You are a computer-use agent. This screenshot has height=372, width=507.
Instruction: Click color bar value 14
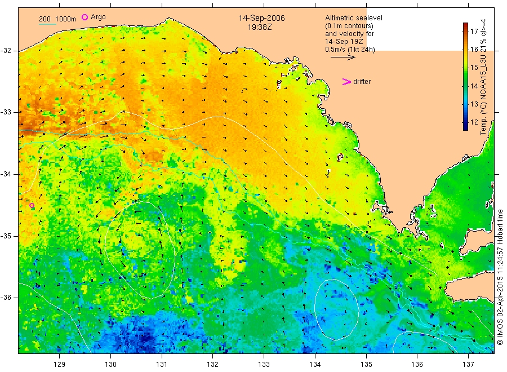pos(474,86)
